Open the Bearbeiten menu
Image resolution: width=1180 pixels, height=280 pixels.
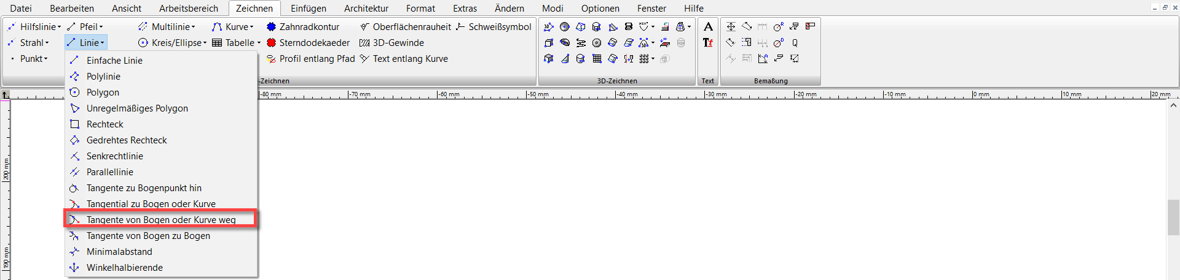(x=72, y=8)
